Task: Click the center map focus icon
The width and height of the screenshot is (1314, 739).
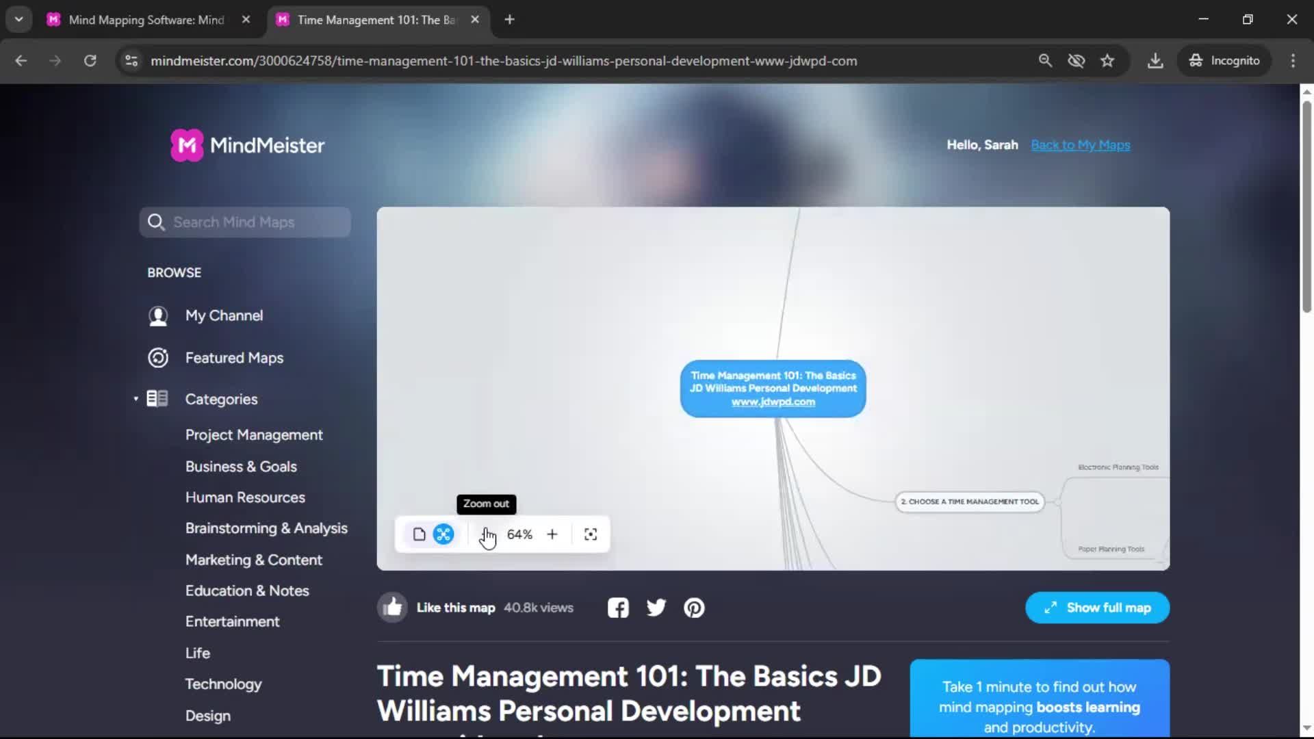Action: click(x=591, y=534)
